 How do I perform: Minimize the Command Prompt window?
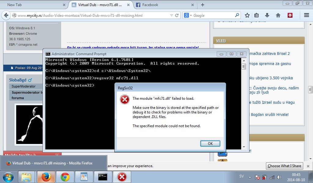[x=221, y=54]
